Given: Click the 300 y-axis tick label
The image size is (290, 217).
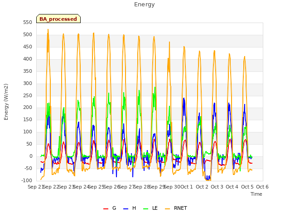Looking at the screenshot, I should coord(28,83).
